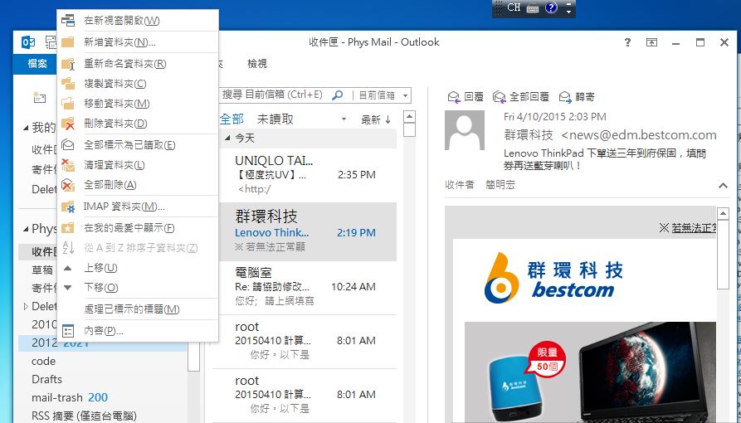This screenshot has width=741, height=423.
Task: Click Delete Folder icon with red X
Action: (x=68, y=124)
